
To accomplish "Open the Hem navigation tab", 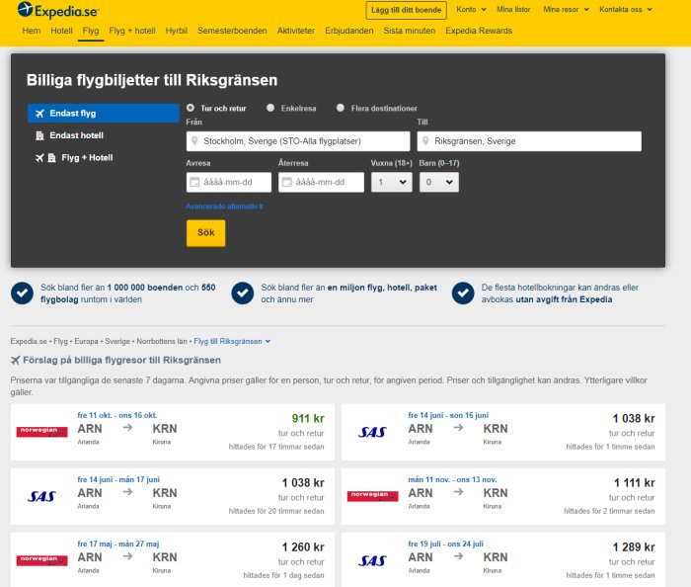I will (32, 31).
